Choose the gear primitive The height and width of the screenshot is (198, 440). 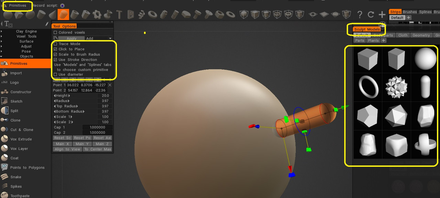point(97,15)
